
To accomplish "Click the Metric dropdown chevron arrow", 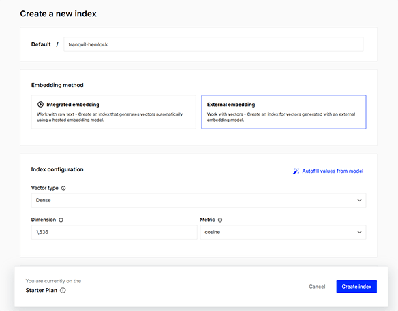I will pos(359,232).
